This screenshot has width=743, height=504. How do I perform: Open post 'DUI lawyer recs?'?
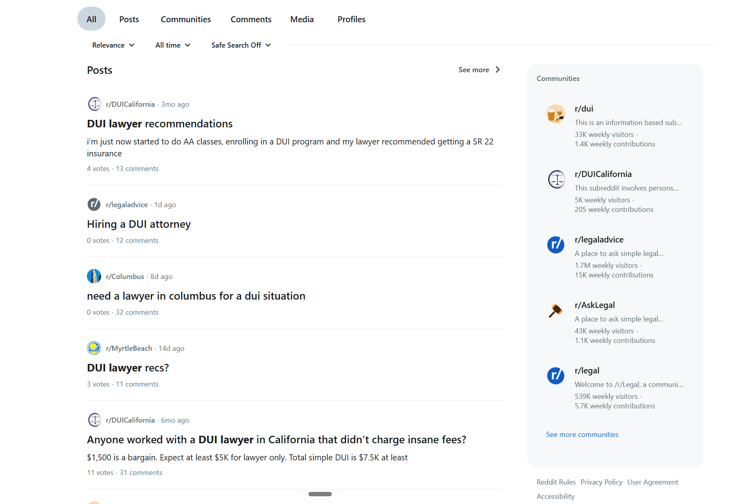click(128, 368)
